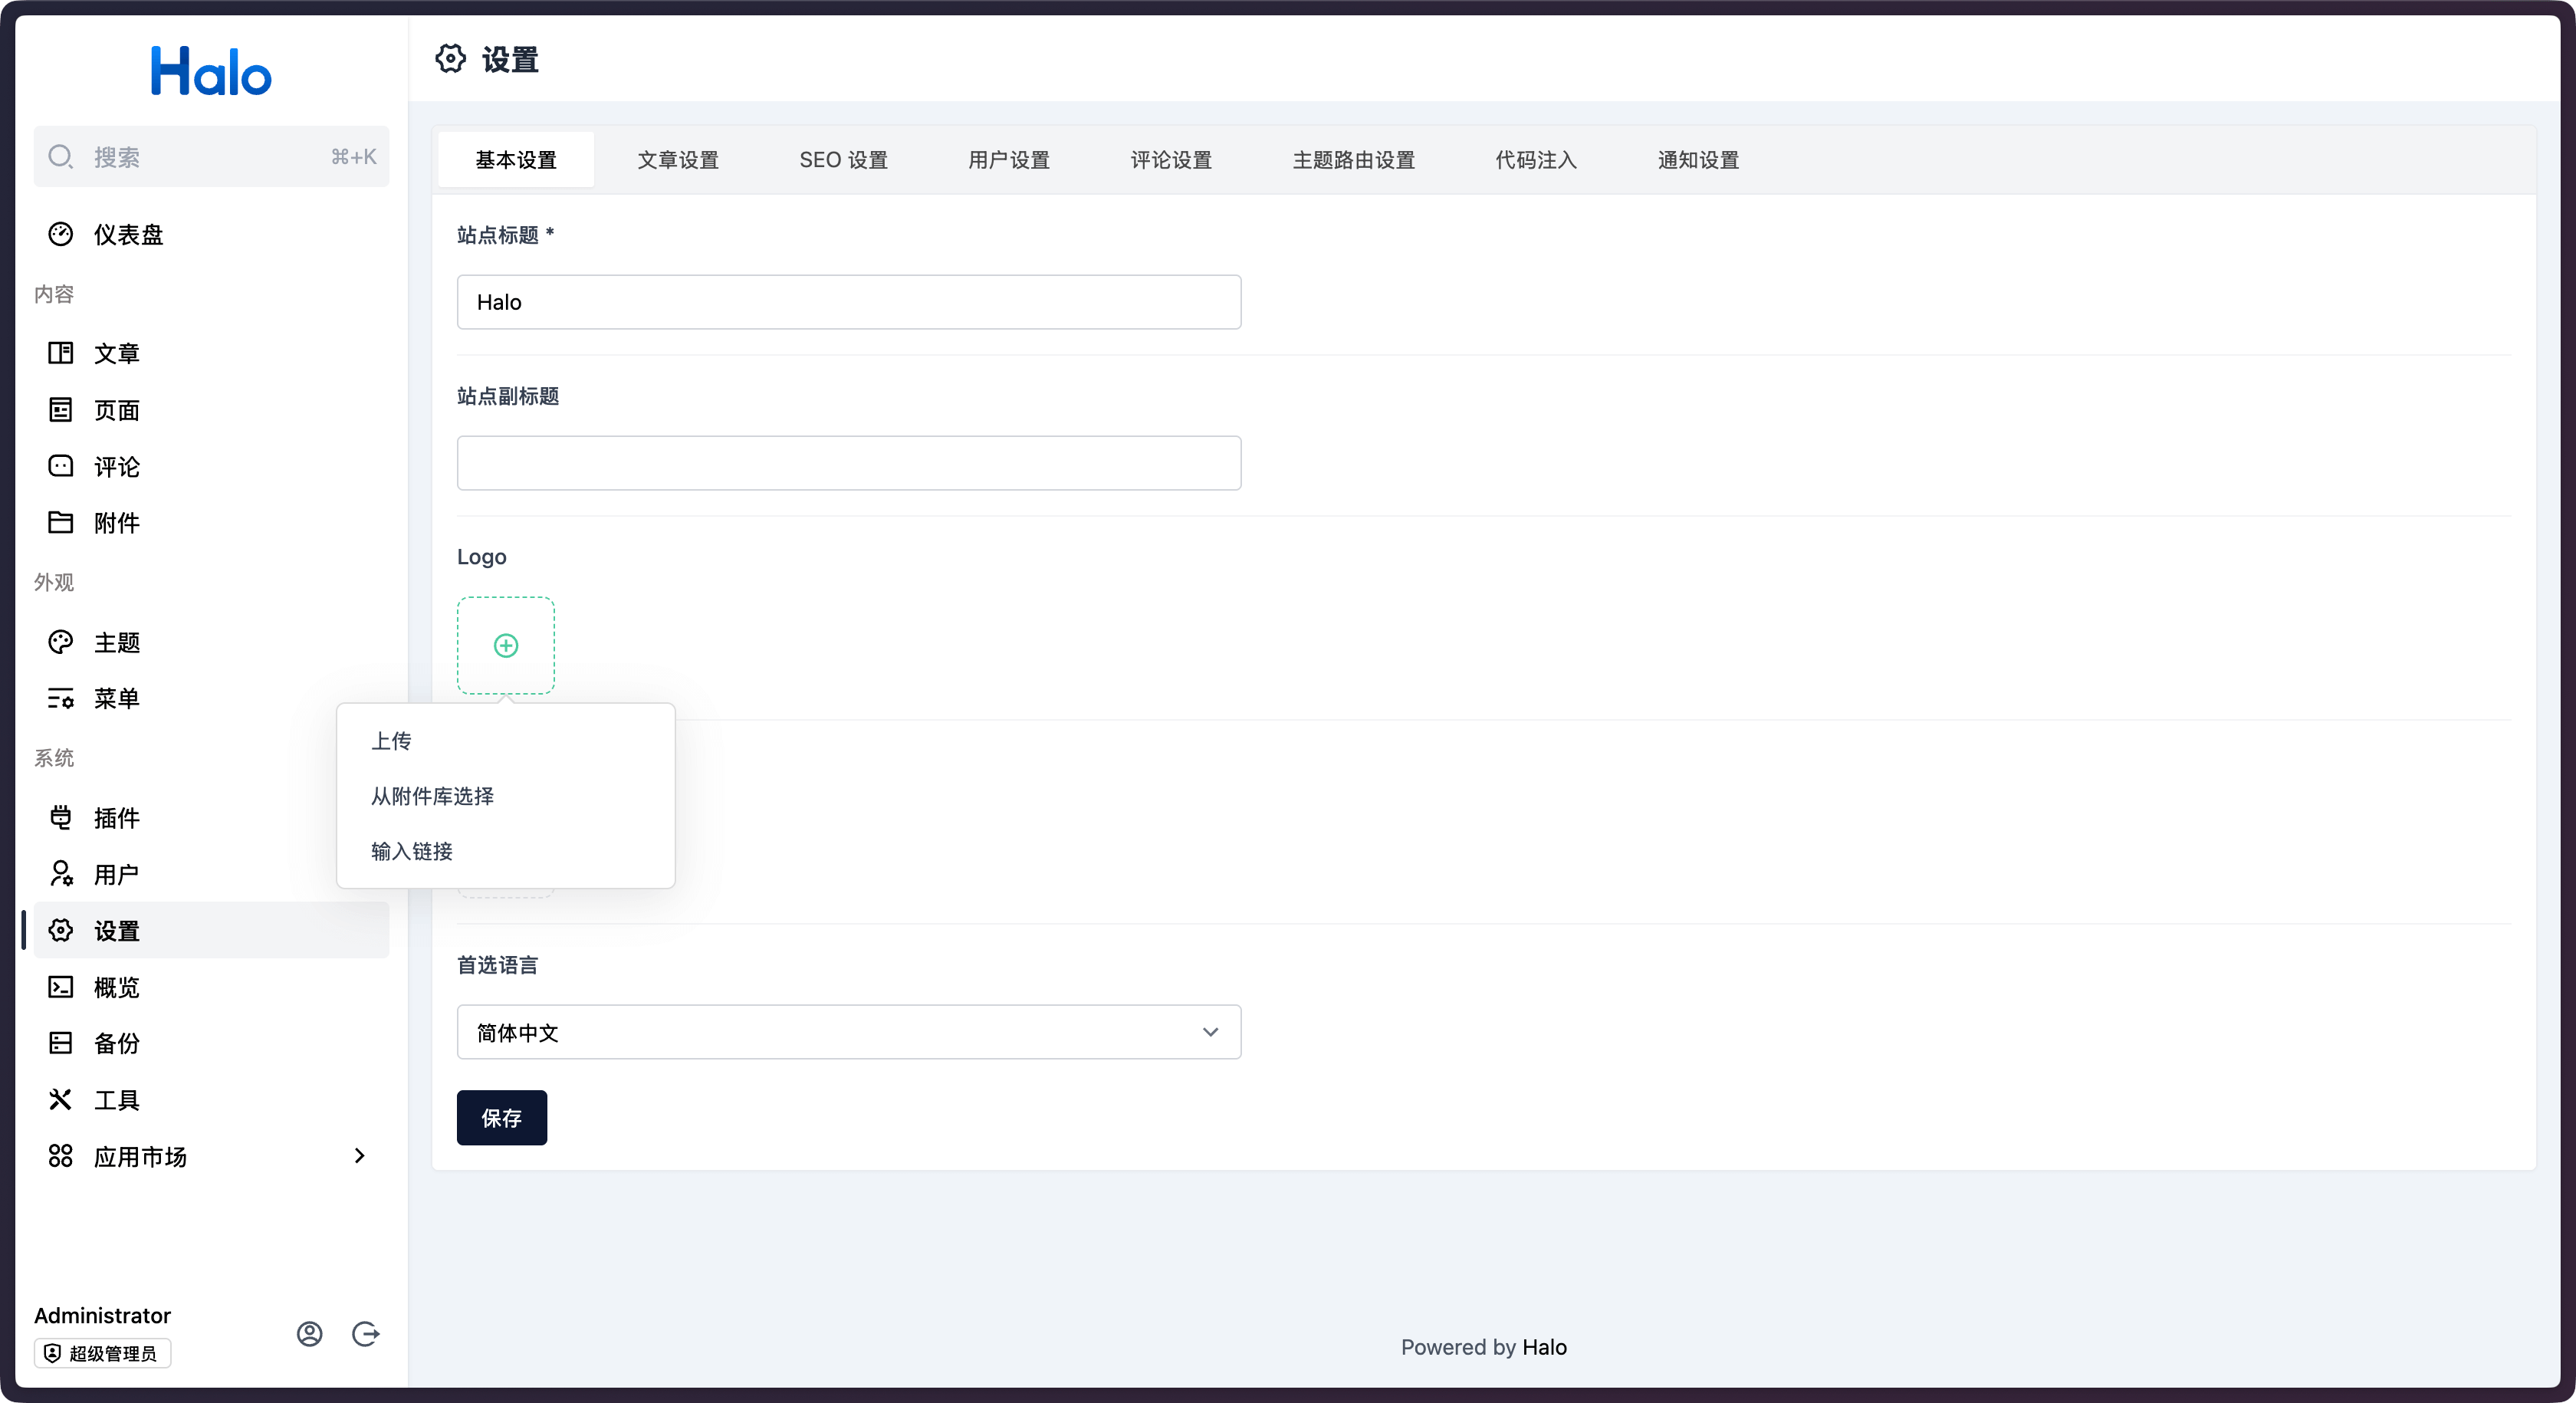Screen dimensions: 2576x1403
Task: Go to Plugins via the plug icon (插件)
Action: click(61, 818)
